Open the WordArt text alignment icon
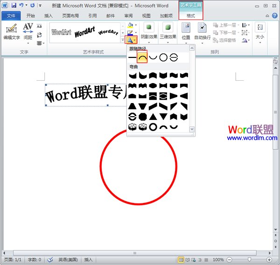280x265 pixels. click(40, 43)
